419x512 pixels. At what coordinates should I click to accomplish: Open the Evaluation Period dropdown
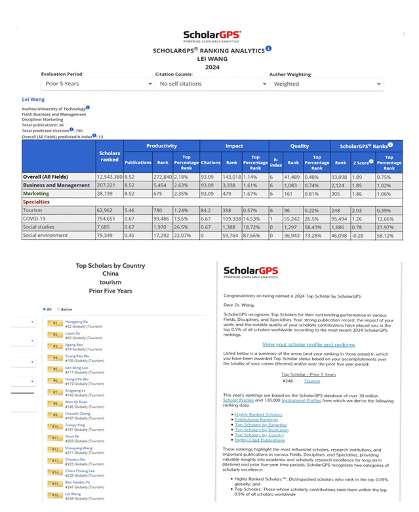click(97, 84)
